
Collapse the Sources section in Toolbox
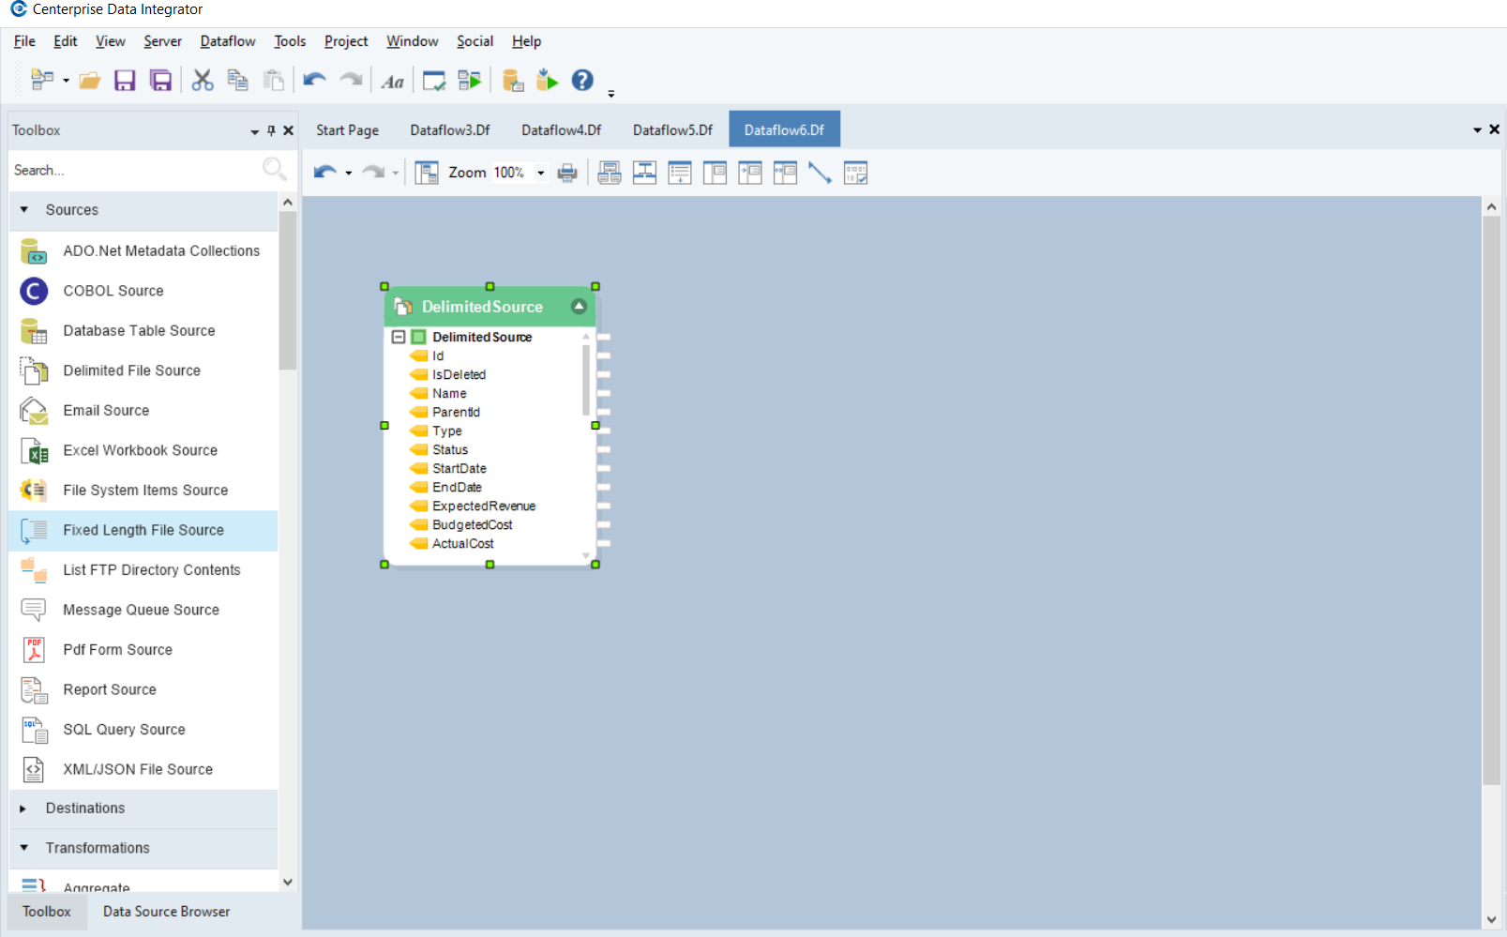tap(24, 210)
